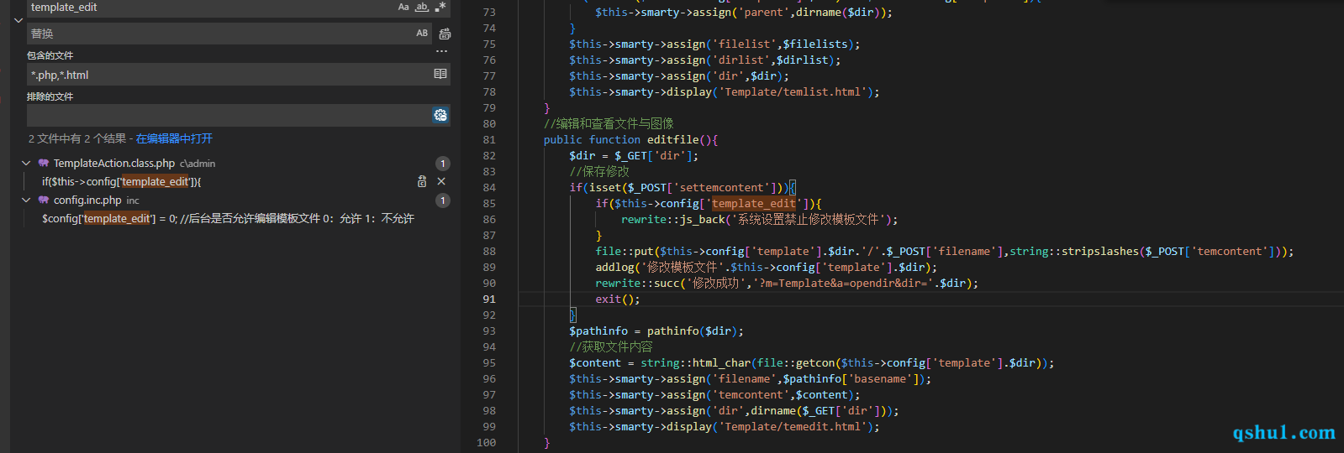1344x453 pixels.
Task: Toggle Preserve Case (AB) in replace box
Action: 422,34
